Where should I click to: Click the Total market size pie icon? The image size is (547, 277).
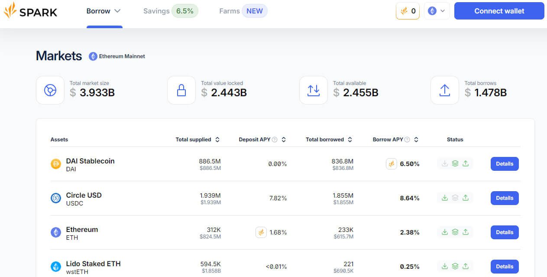click(x=50, y=90)
